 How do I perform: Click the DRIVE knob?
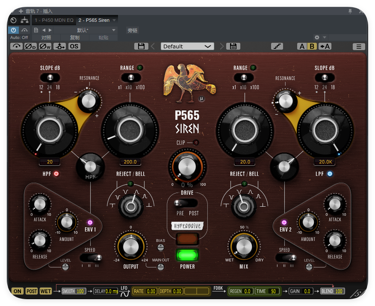187,166
